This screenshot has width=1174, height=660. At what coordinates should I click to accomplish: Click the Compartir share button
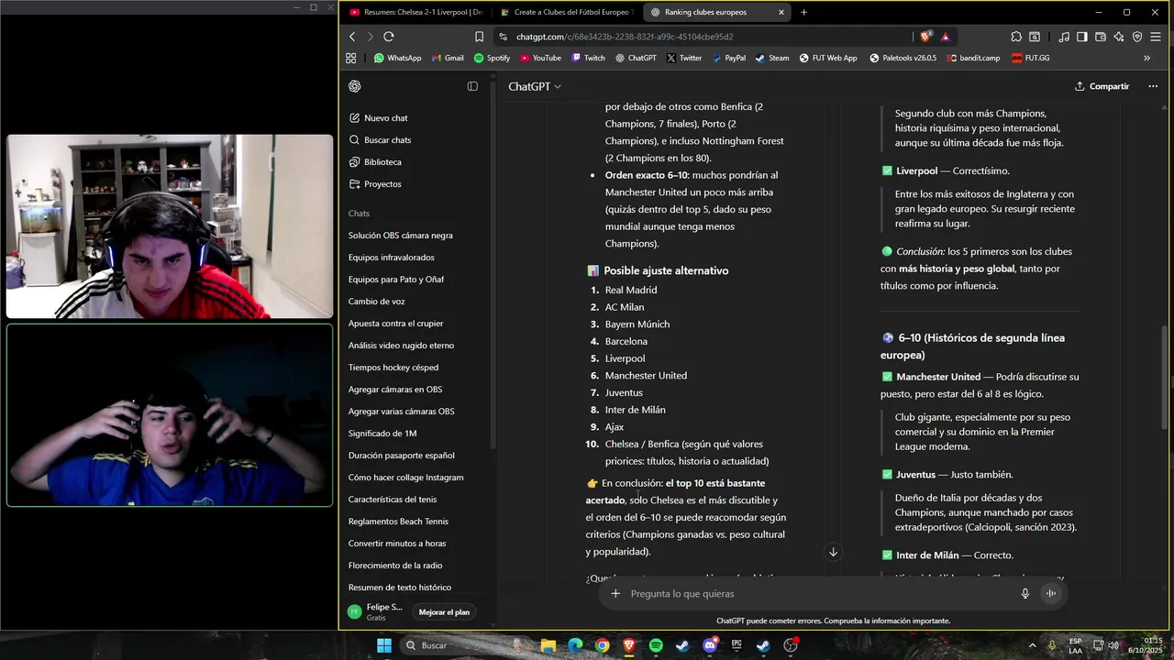click(x=1102, y=86)
